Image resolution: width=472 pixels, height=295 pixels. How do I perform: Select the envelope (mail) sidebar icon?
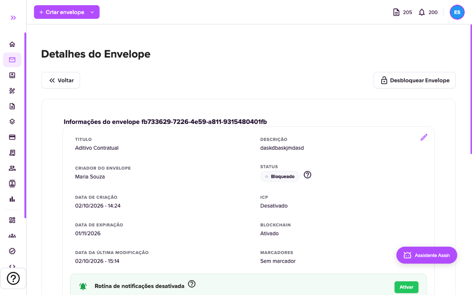(12, 59)
